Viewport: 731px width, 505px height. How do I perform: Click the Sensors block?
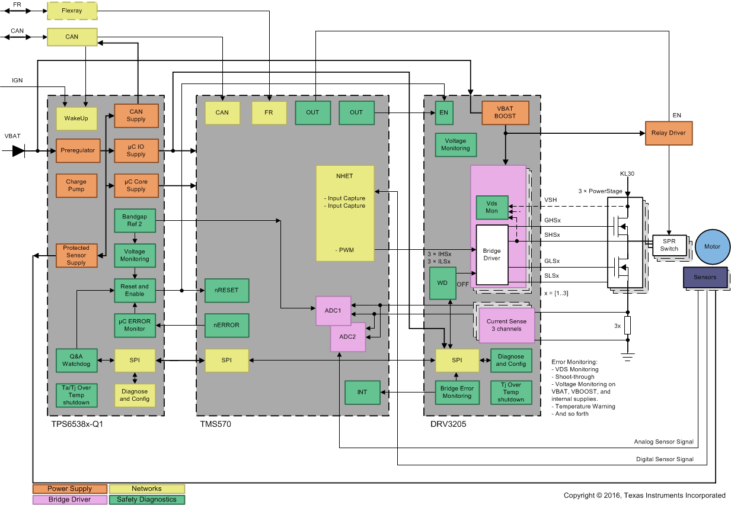[705, 277]
